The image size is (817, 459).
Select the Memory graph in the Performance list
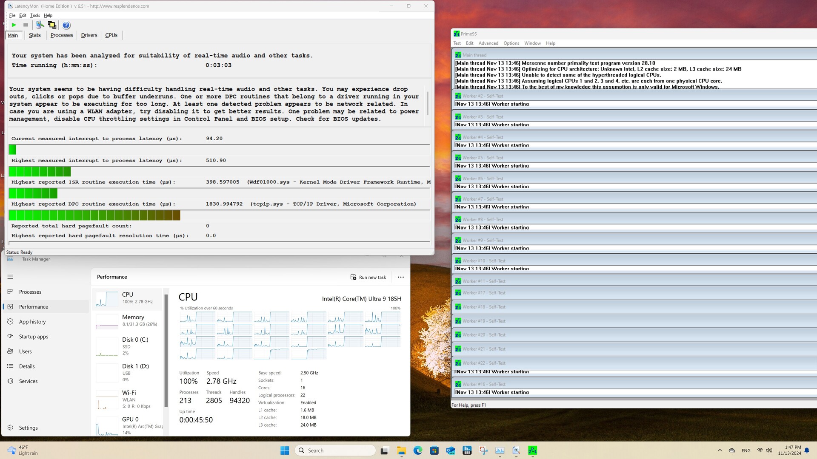tap(128, 320)
